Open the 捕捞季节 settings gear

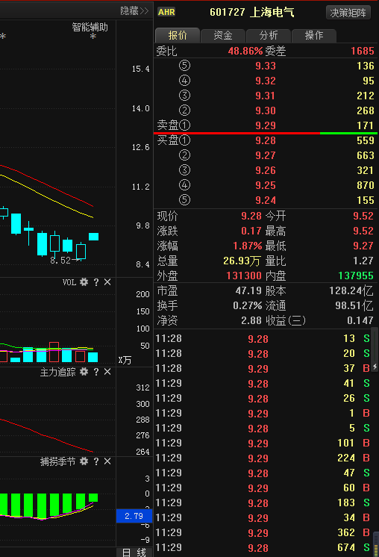pos(84,461)
